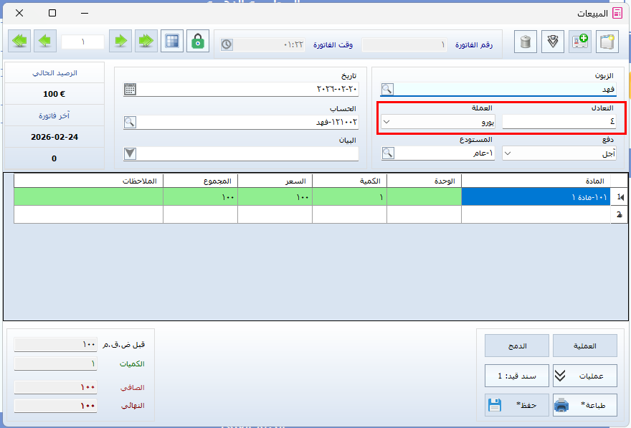Click the search icon in الحساب field
The width and height of the screenshot is (631, 428).
(130, 122)
